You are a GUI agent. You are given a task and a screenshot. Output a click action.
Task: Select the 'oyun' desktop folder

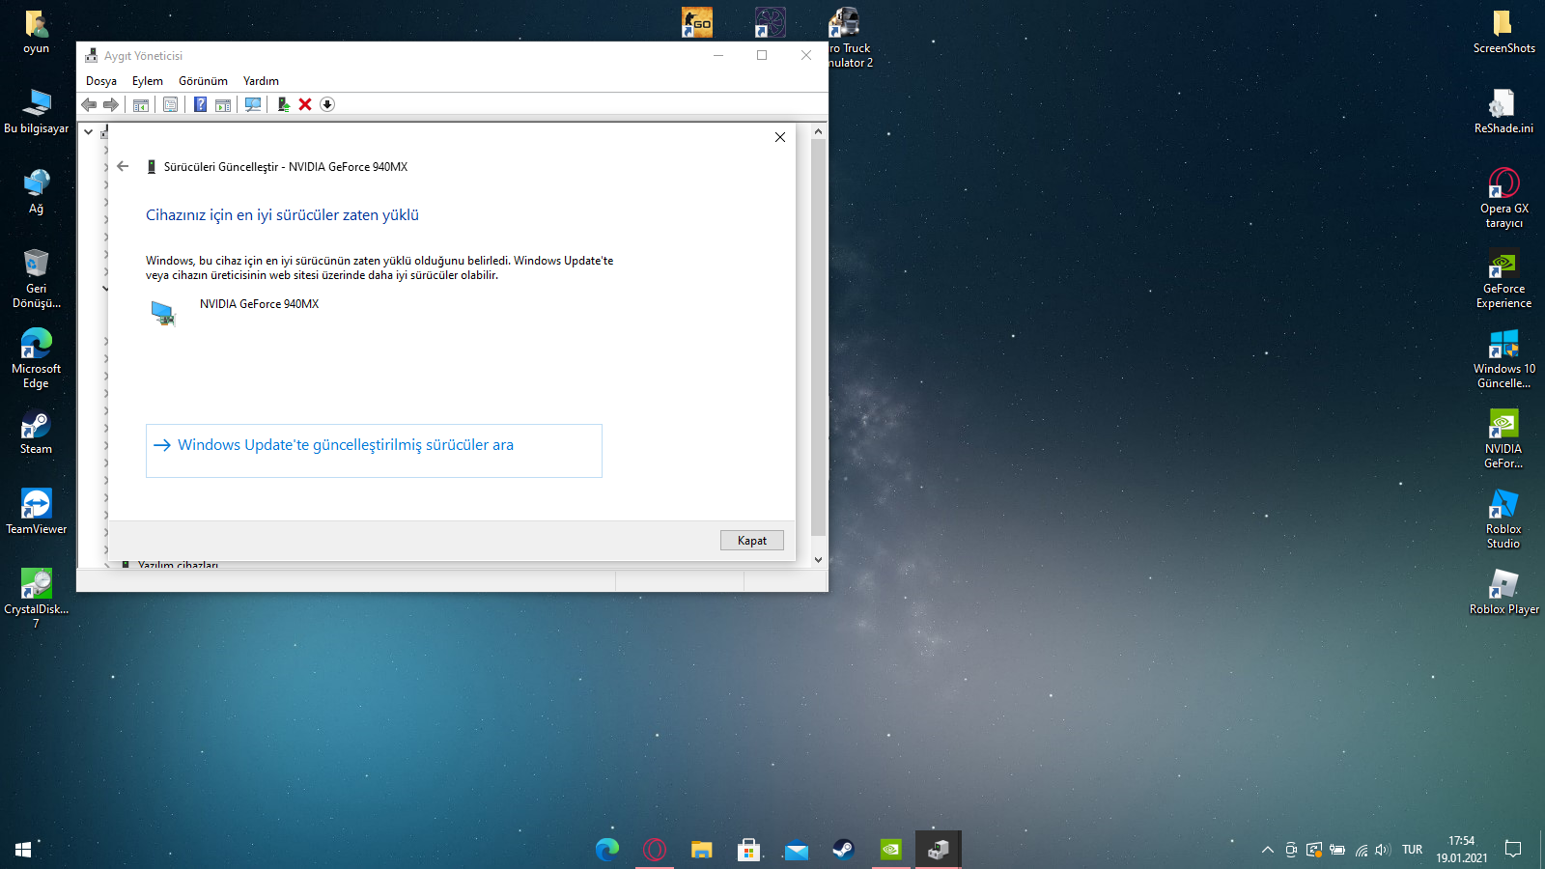[37, 32]
